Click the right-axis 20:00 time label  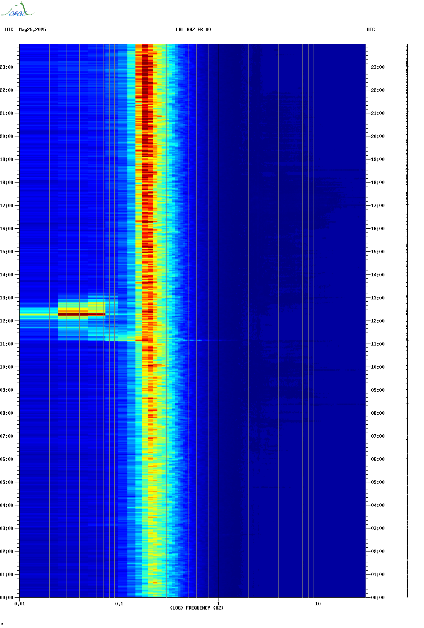click(378, 136)
